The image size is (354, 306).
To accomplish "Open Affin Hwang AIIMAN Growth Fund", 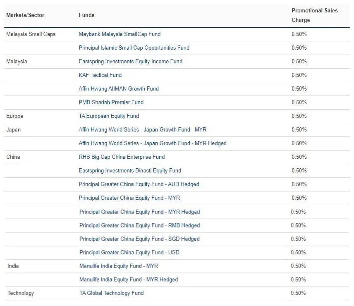I will tap(119, 89).
